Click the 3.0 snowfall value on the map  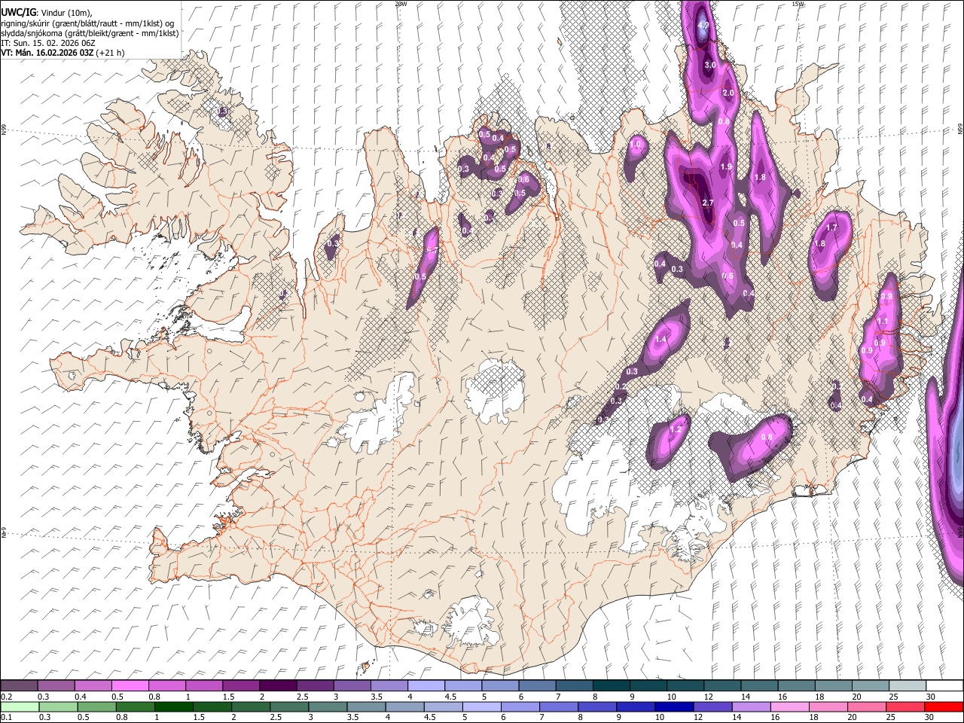coord(710,66)
